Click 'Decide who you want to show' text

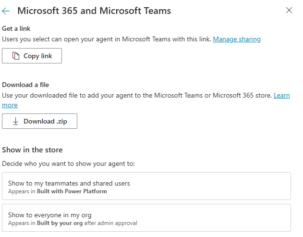point(68,164)
